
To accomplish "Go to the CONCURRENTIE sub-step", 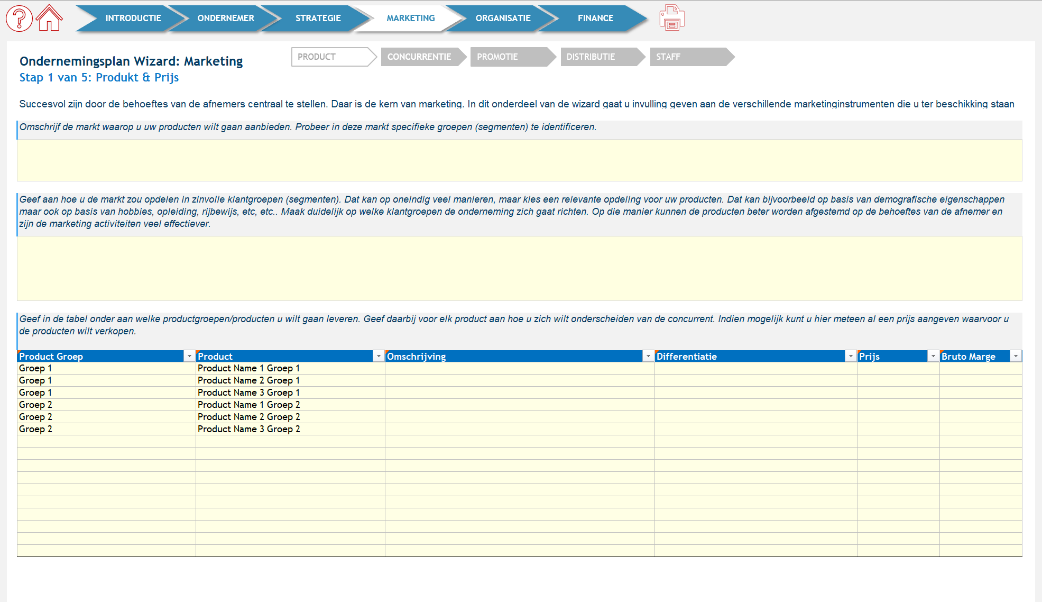I will pyautogui.click(x=423, y=57).
